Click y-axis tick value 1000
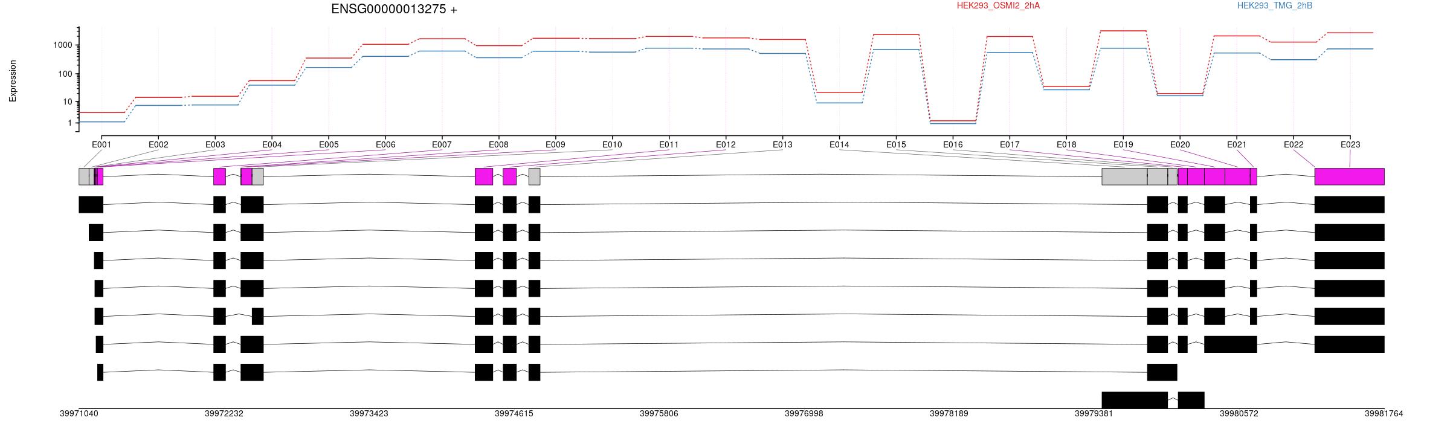The width and height of the screenshot is (1450, 423). (63, 45)
